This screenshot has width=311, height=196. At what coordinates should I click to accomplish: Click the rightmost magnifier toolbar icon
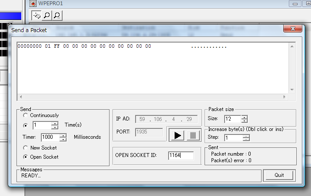coord(56,16)
